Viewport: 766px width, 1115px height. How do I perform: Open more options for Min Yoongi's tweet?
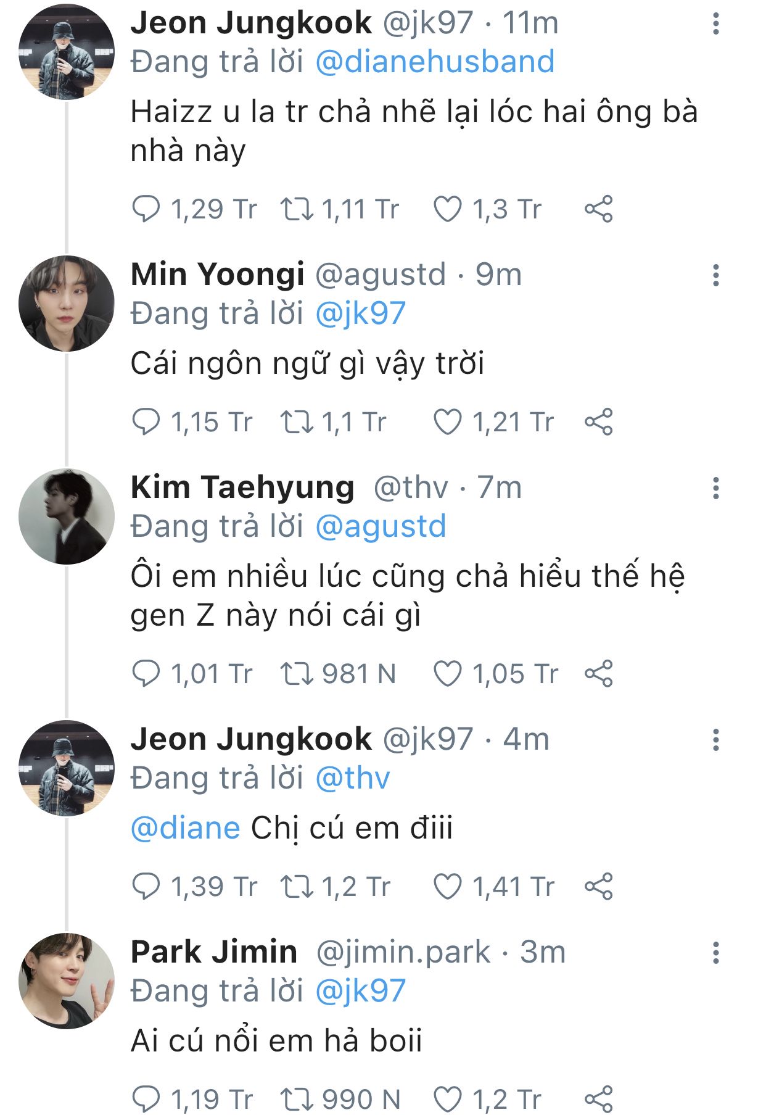715,275
